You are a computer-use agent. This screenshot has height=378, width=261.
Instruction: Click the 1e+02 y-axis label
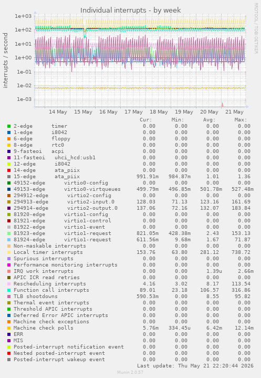click(23, 30)
